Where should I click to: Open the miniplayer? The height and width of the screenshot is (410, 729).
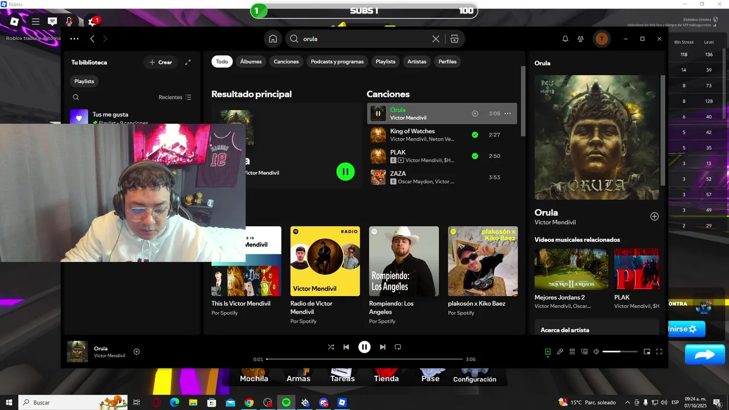coord(647,351)
